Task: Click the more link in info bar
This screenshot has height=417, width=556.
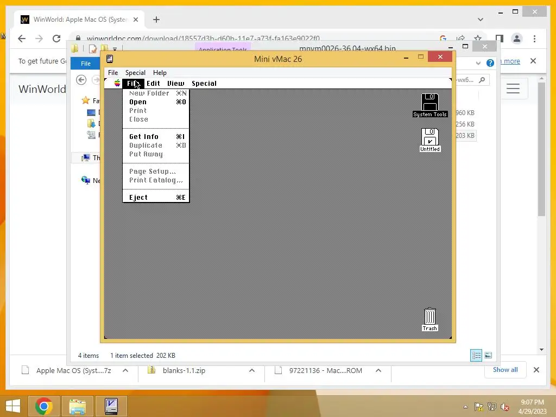Action: tap(511, 61)
